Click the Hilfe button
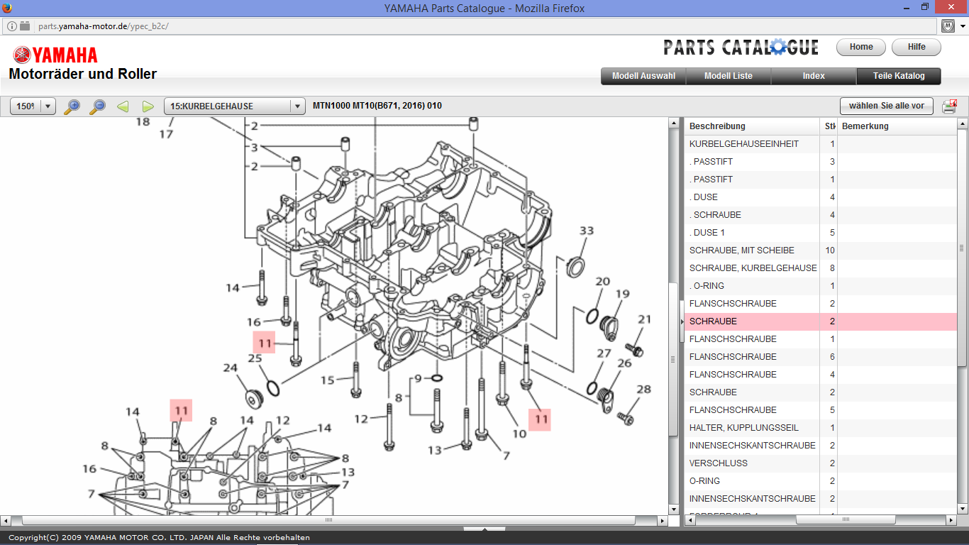 pos(917,47)
